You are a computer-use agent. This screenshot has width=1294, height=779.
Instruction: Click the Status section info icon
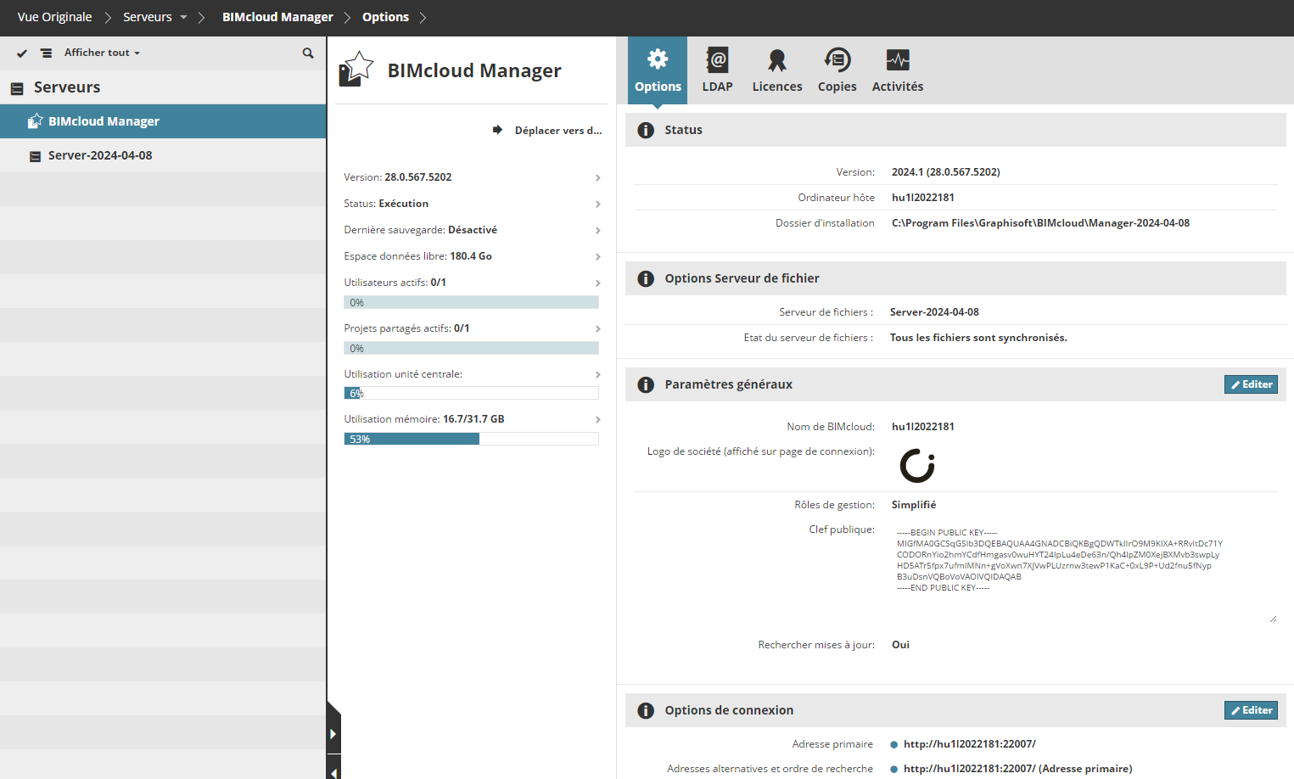tap(646, 130)
